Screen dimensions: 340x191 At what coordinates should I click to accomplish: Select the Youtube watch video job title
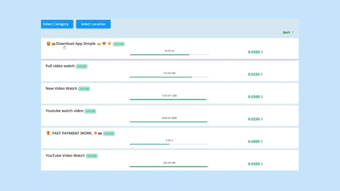click(x=64, y=111)
